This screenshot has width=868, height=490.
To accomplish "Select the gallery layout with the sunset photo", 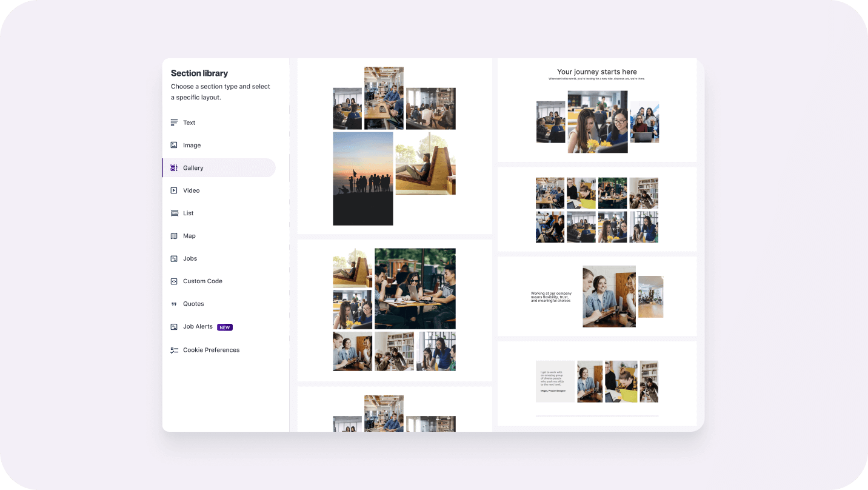I will click(395, 145).
